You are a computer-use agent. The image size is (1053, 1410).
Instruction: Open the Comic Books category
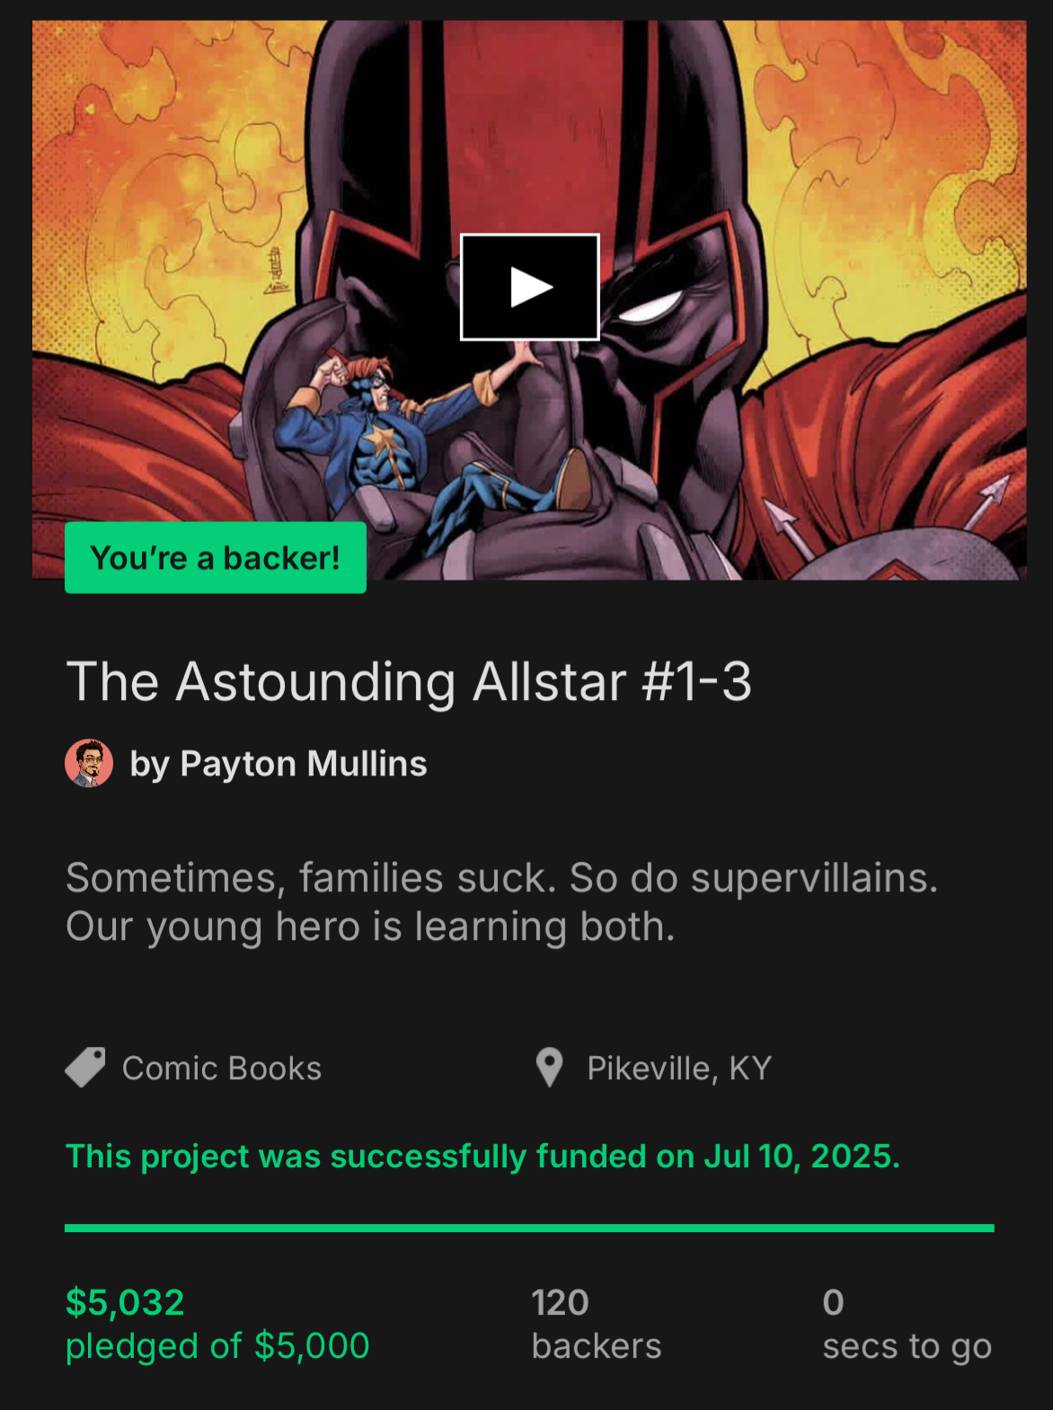point(222,1068)
